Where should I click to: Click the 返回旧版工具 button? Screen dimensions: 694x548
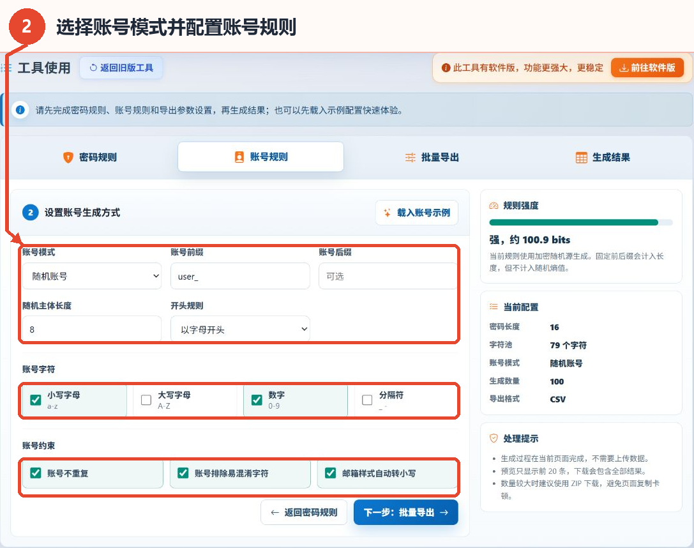(x=121, y=68)
